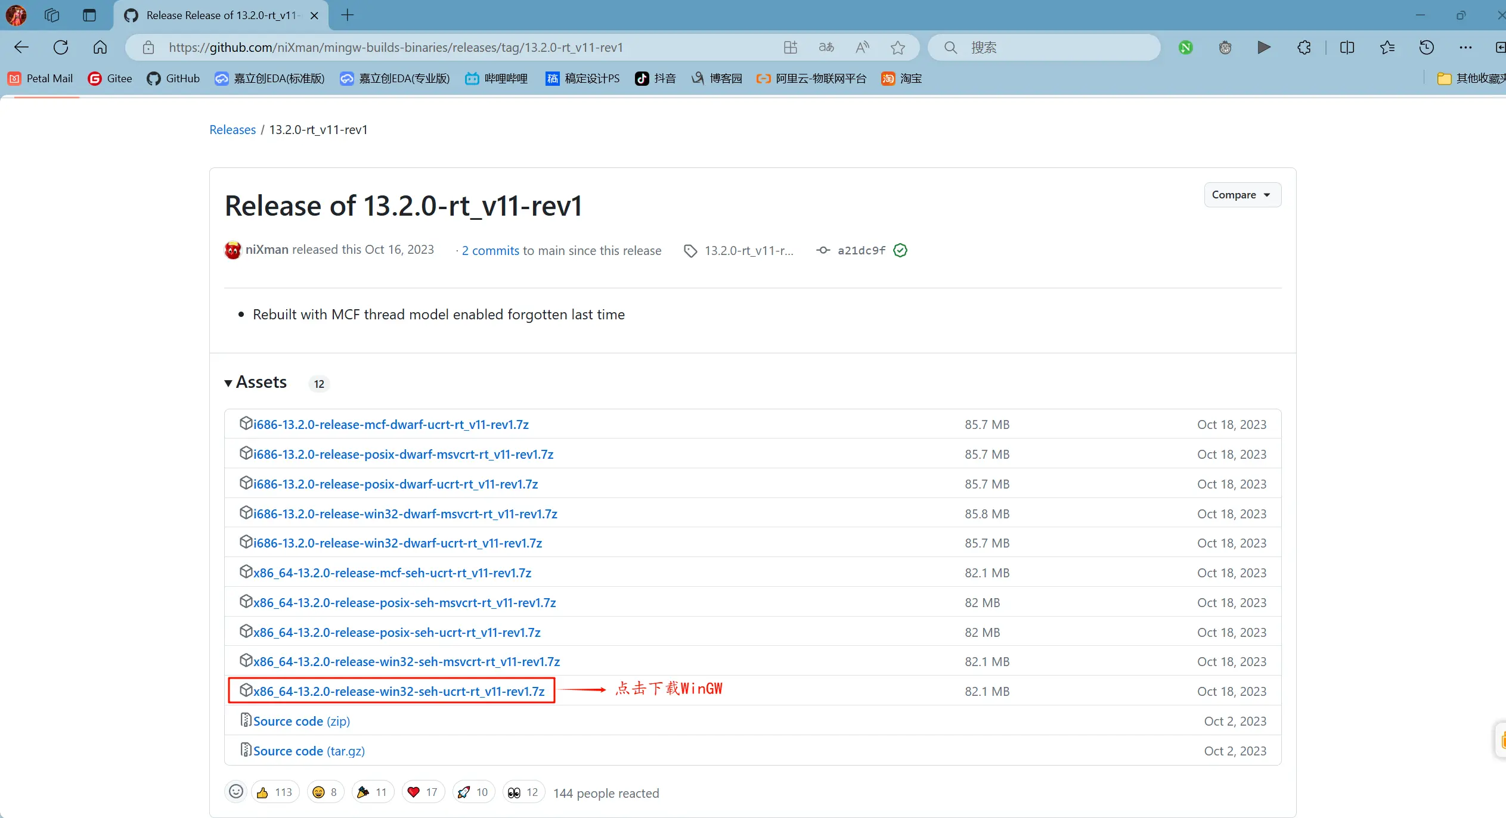Click the play-shaped extension icon

pos(1264,47)
